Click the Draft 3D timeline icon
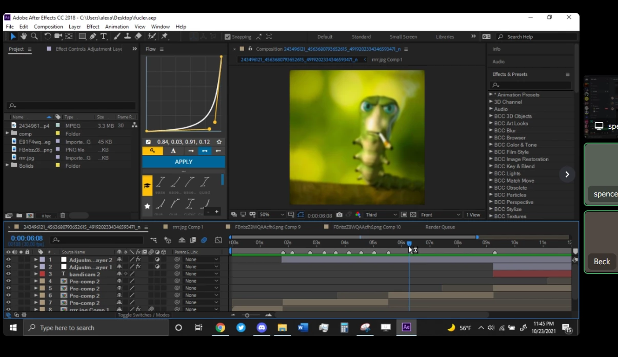Image resolution: width=618 pixels, height=357 pixels. tap(168, 240)
